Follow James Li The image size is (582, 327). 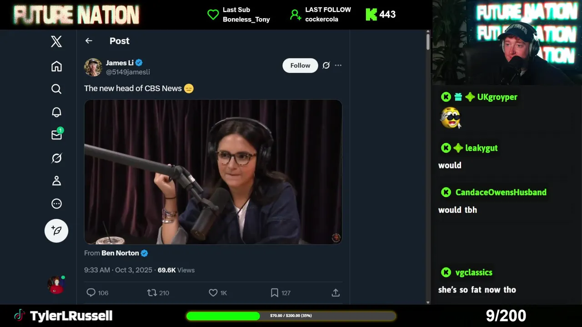point(300,65)
